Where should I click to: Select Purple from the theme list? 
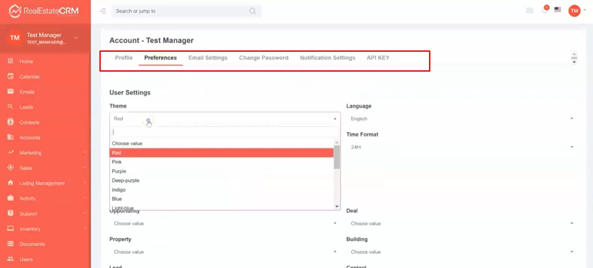point(119,171)
